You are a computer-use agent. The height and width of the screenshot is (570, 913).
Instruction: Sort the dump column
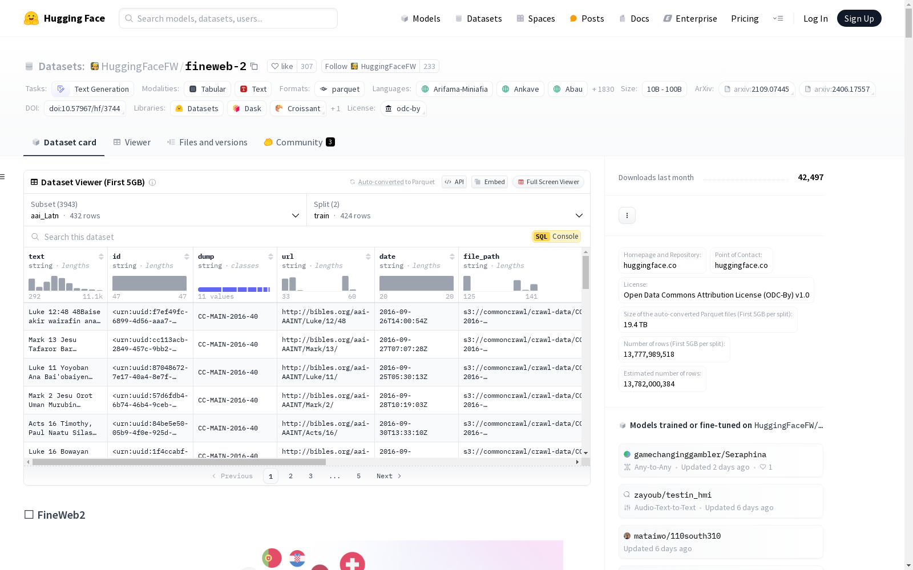tap(270, 256)
